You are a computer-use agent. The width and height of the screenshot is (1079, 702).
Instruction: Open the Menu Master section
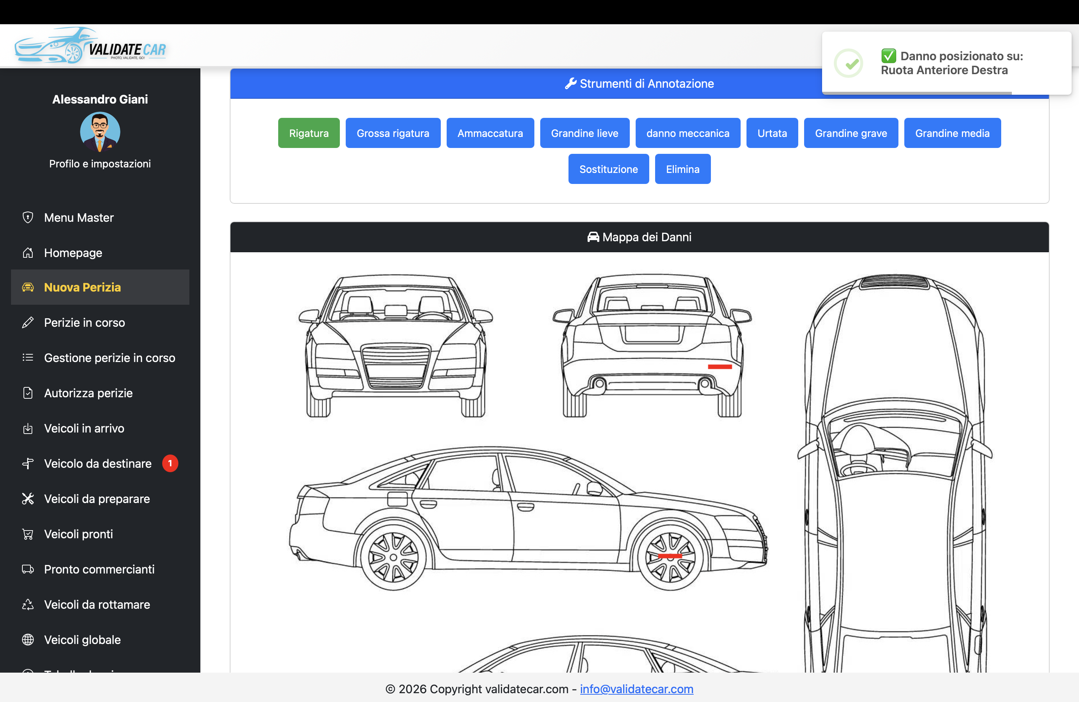coord(78,218)
